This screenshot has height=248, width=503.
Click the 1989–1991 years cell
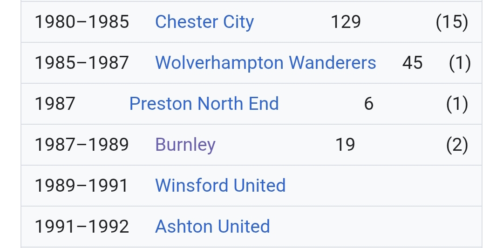[82, 186]
